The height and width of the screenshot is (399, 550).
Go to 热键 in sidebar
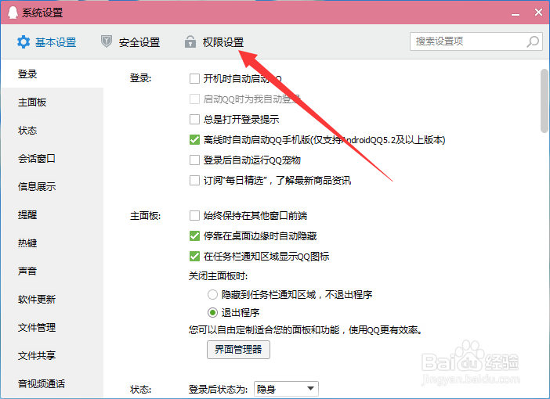click(x=52, y=243)
